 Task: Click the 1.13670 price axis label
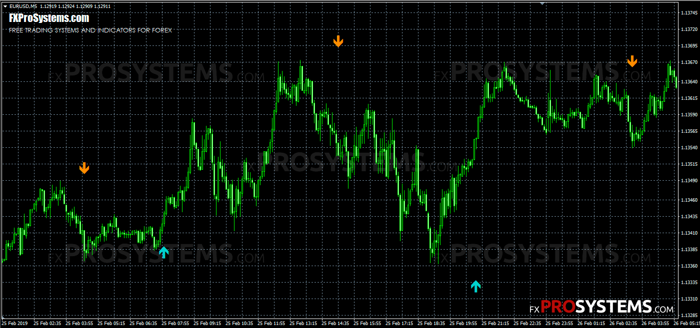click(690, 62)
